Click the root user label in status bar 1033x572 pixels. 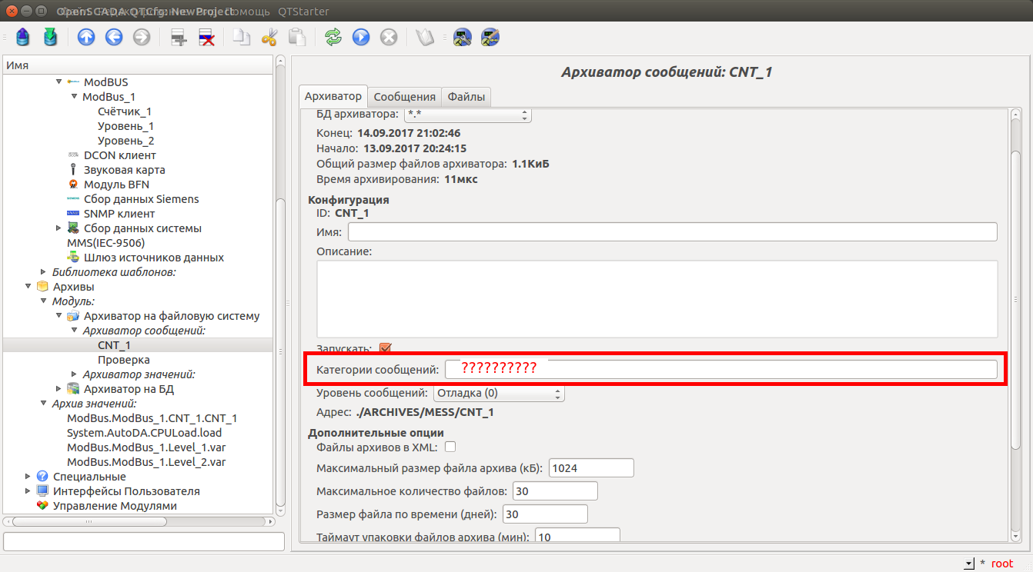(1001, 564)
